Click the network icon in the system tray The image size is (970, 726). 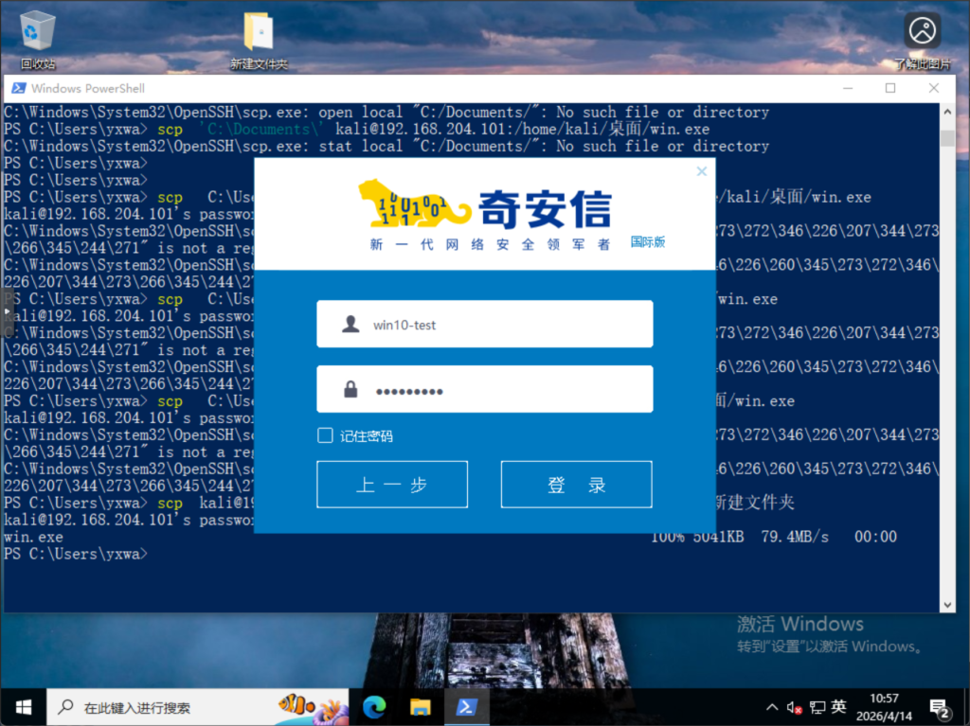click(817, 706)
